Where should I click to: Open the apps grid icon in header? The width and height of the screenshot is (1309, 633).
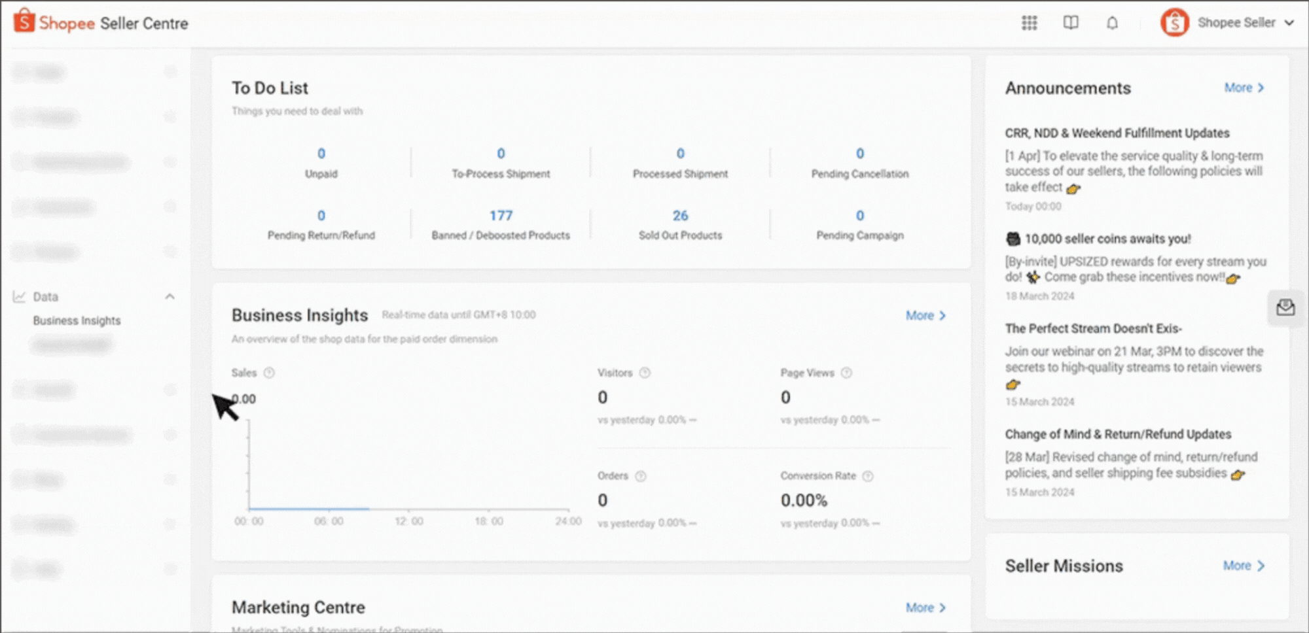[x=1030, y=23]
